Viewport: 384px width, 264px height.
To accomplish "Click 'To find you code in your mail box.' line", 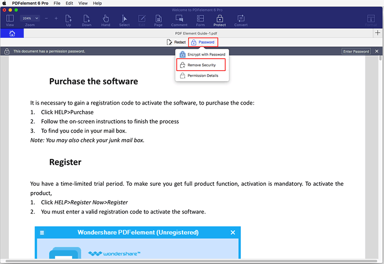I will tap(84, 131).
